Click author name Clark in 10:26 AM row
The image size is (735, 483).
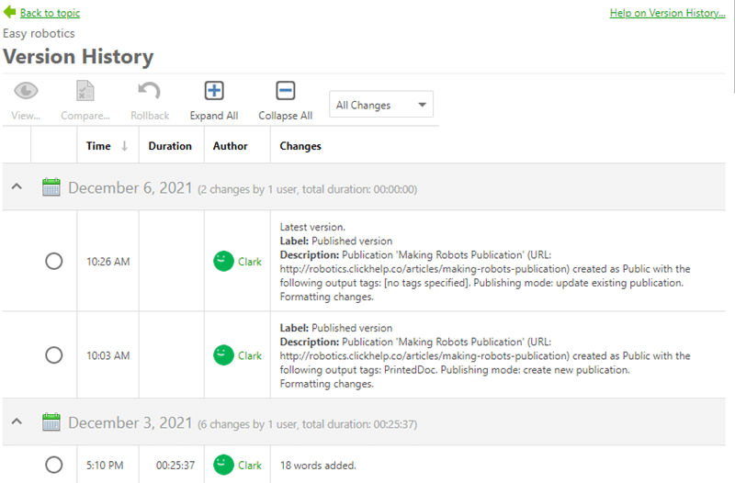[x=250, y=262]
